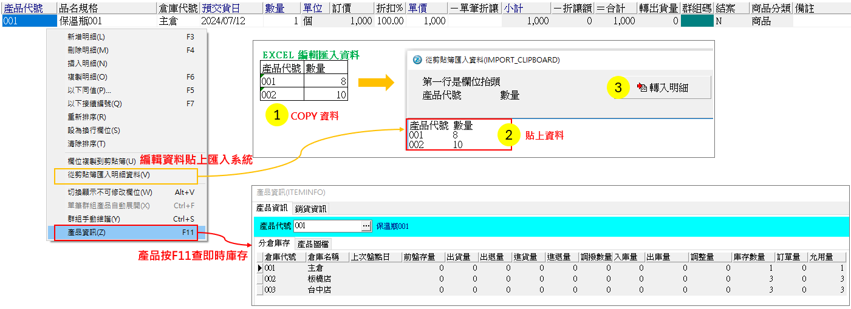Open product code lookup with the ellipsis button

(x=366, y=226)
